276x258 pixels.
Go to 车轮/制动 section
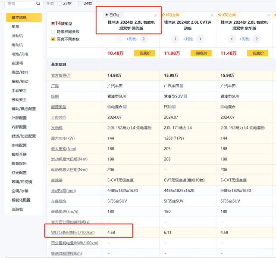(20, 81)
